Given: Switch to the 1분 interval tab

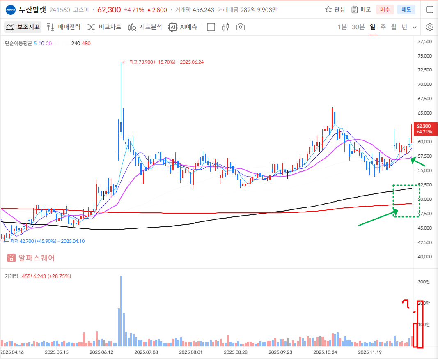Looking at the screenshot, I should point(342,27).
